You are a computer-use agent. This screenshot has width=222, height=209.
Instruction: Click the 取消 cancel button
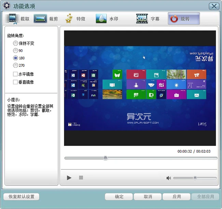tap(148, 197)
